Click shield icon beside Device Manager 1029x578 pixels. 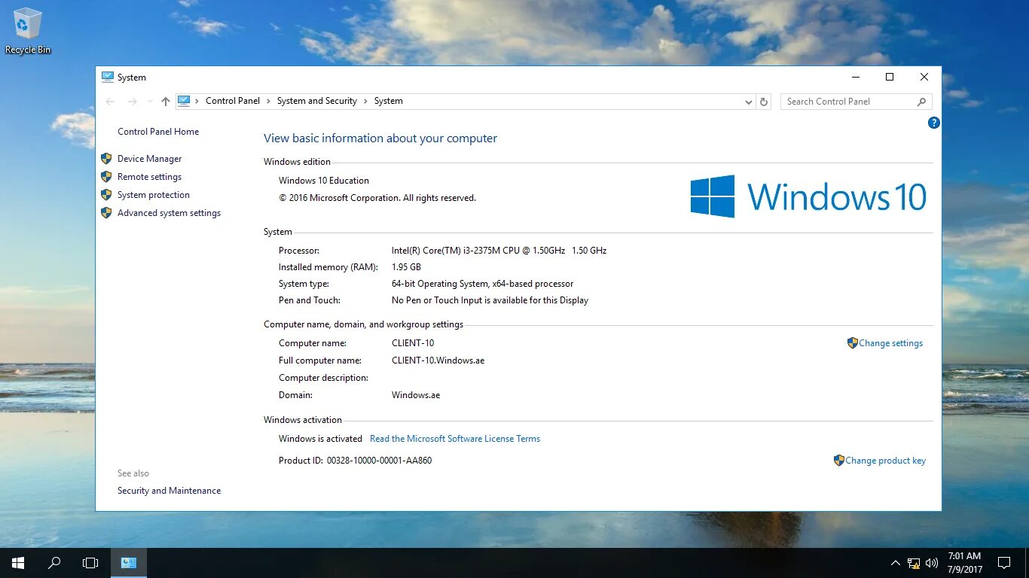click(x=106, y=159)
